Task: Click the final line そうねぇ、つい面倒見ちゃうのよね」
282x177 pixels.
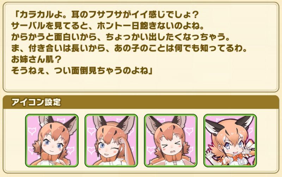Action: [82, 71]
